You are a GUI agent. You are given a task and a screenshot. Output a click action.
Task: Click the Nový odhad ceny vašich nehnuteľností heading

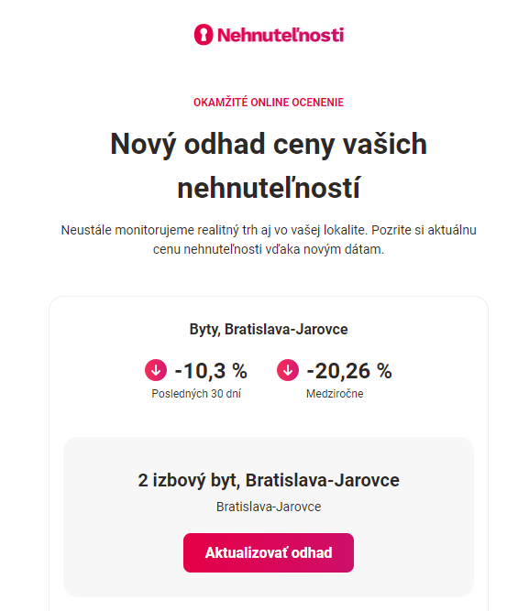point(269,166)
